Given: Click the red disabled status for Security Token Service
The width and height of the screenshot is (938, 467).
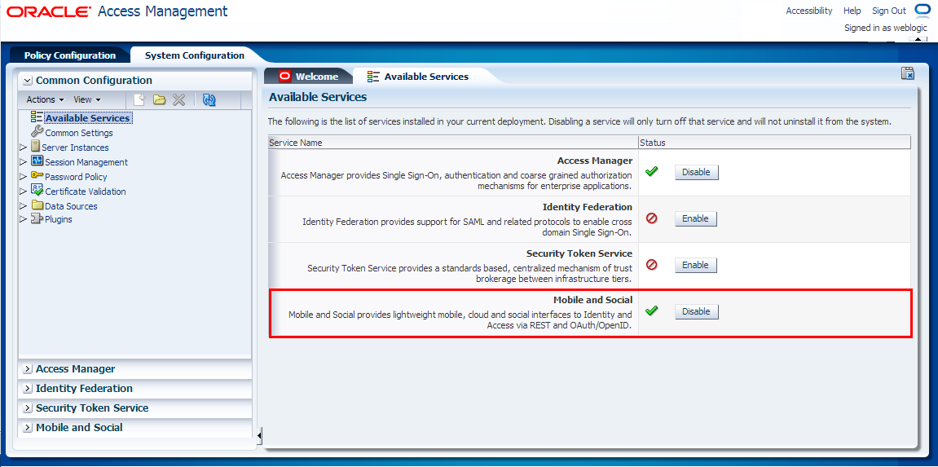Looking at the screenshot, I should point(651,264).
